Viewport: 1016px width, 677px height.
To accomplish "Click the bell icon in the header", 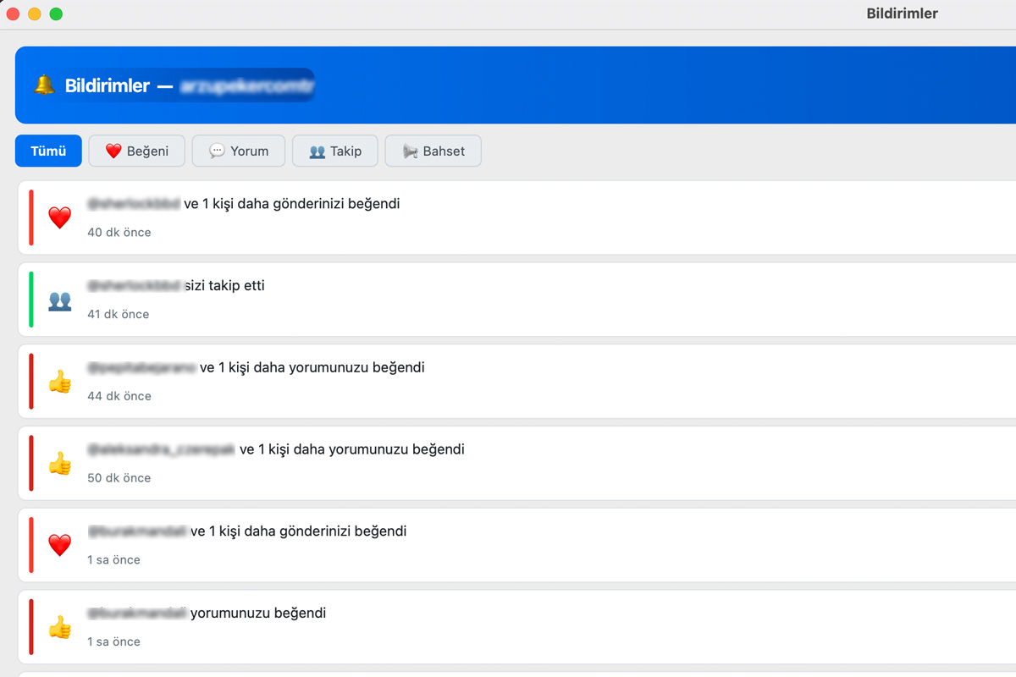I will (44, 85).
